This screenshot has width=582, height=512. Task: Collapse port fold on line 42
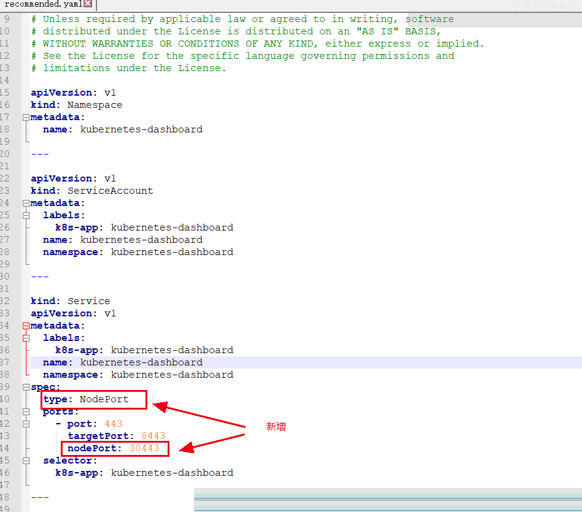pyautogui.click(x=26, y=424)
